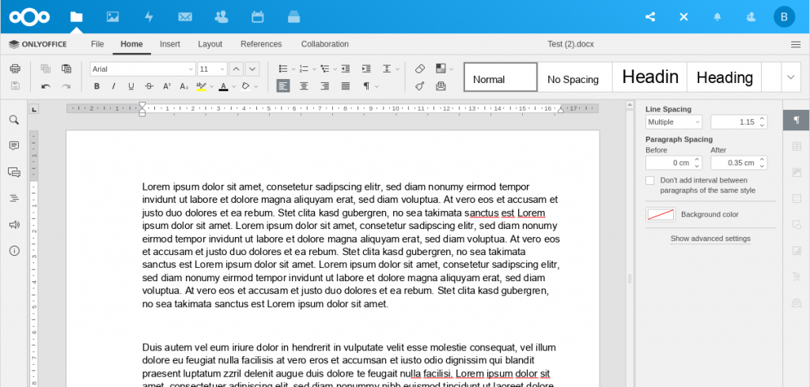This screenshot has height=387, width=810.
Task: Print the document with the printer icon
Action: point(15,69)
